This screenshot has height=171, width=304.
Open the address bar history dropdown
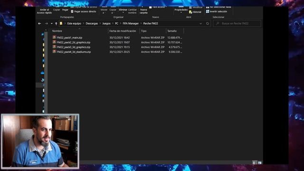click(200, 24)
